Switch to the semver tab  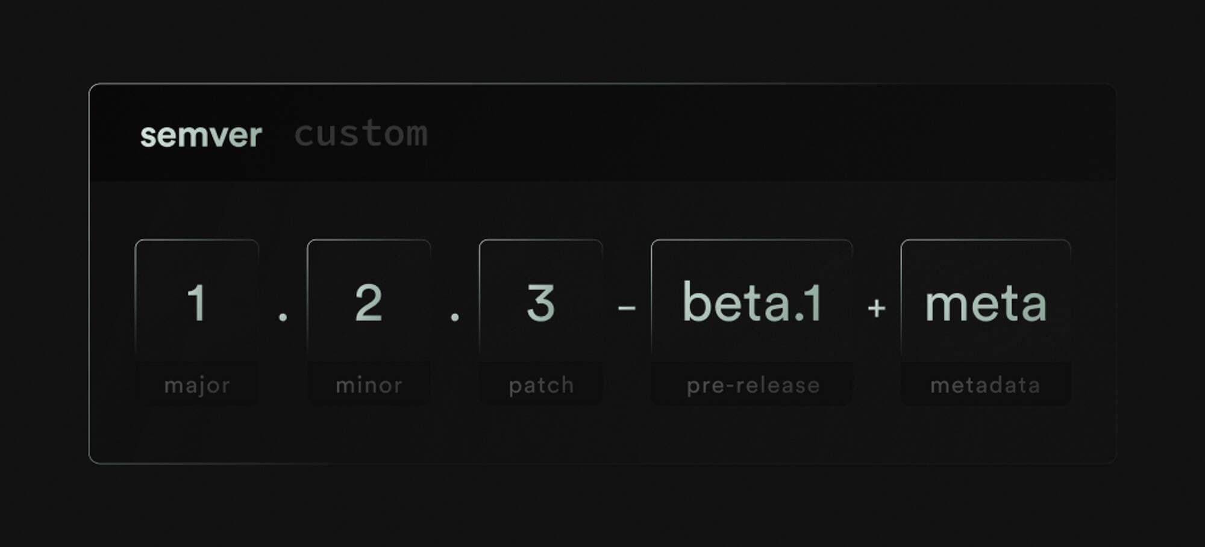(201, 135)
